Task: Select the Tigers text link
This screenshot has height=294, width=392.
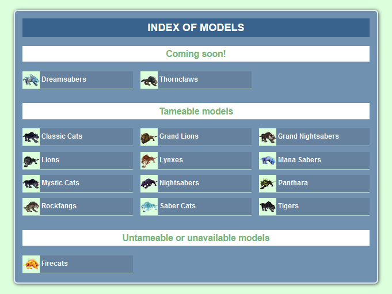Action: pos(288,206)
